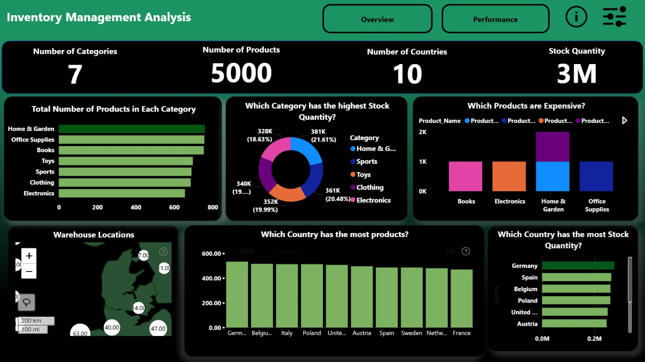This screenshot has height=362, width=645.
Task: Click Back on country products chart
Action: point(246,251)
